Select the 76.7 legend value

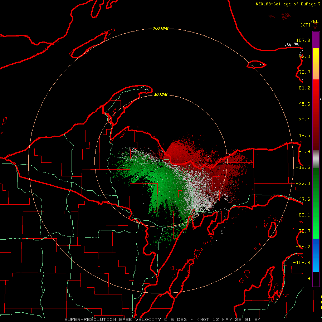[x=304, y=72]
